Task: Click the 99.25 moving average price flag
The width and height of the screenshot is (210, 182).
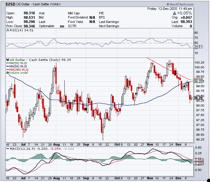Action: click(198, 81)
